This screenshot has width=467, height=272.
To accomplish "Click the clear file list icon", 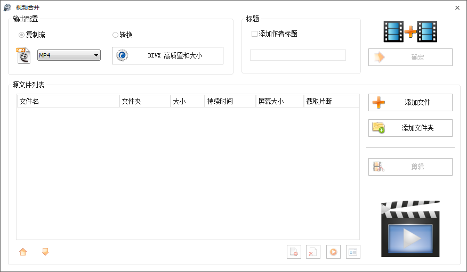I will pos(312,252).
